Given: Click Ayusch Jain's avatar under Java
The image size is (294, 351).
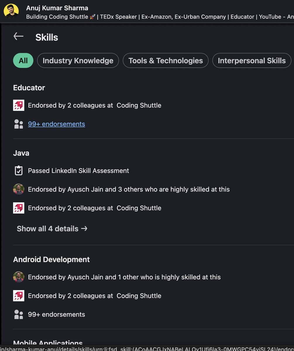Looking at the screenshot, I should 19,189.
